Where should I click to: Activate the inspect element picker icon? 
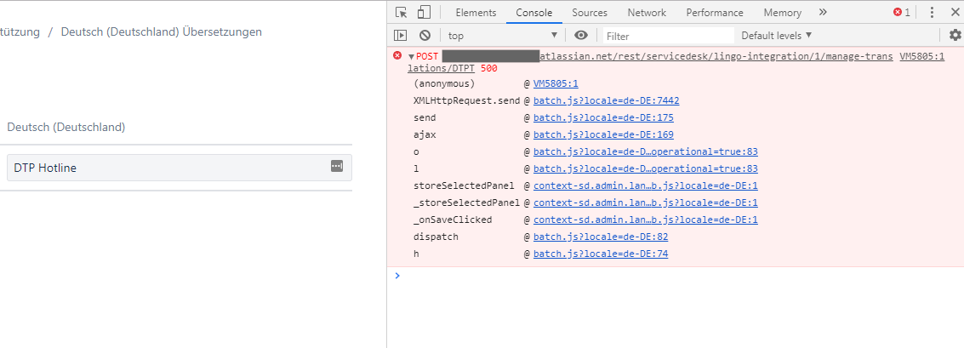(402, 12)
